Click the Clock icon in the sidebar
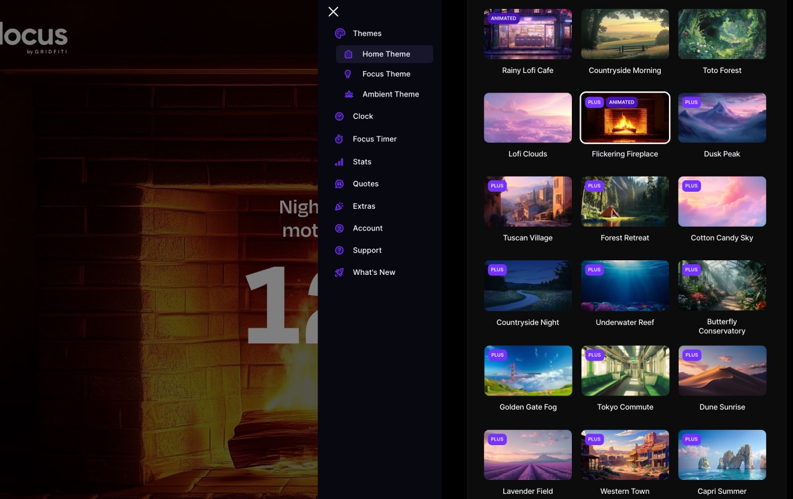 coord(339,116)
